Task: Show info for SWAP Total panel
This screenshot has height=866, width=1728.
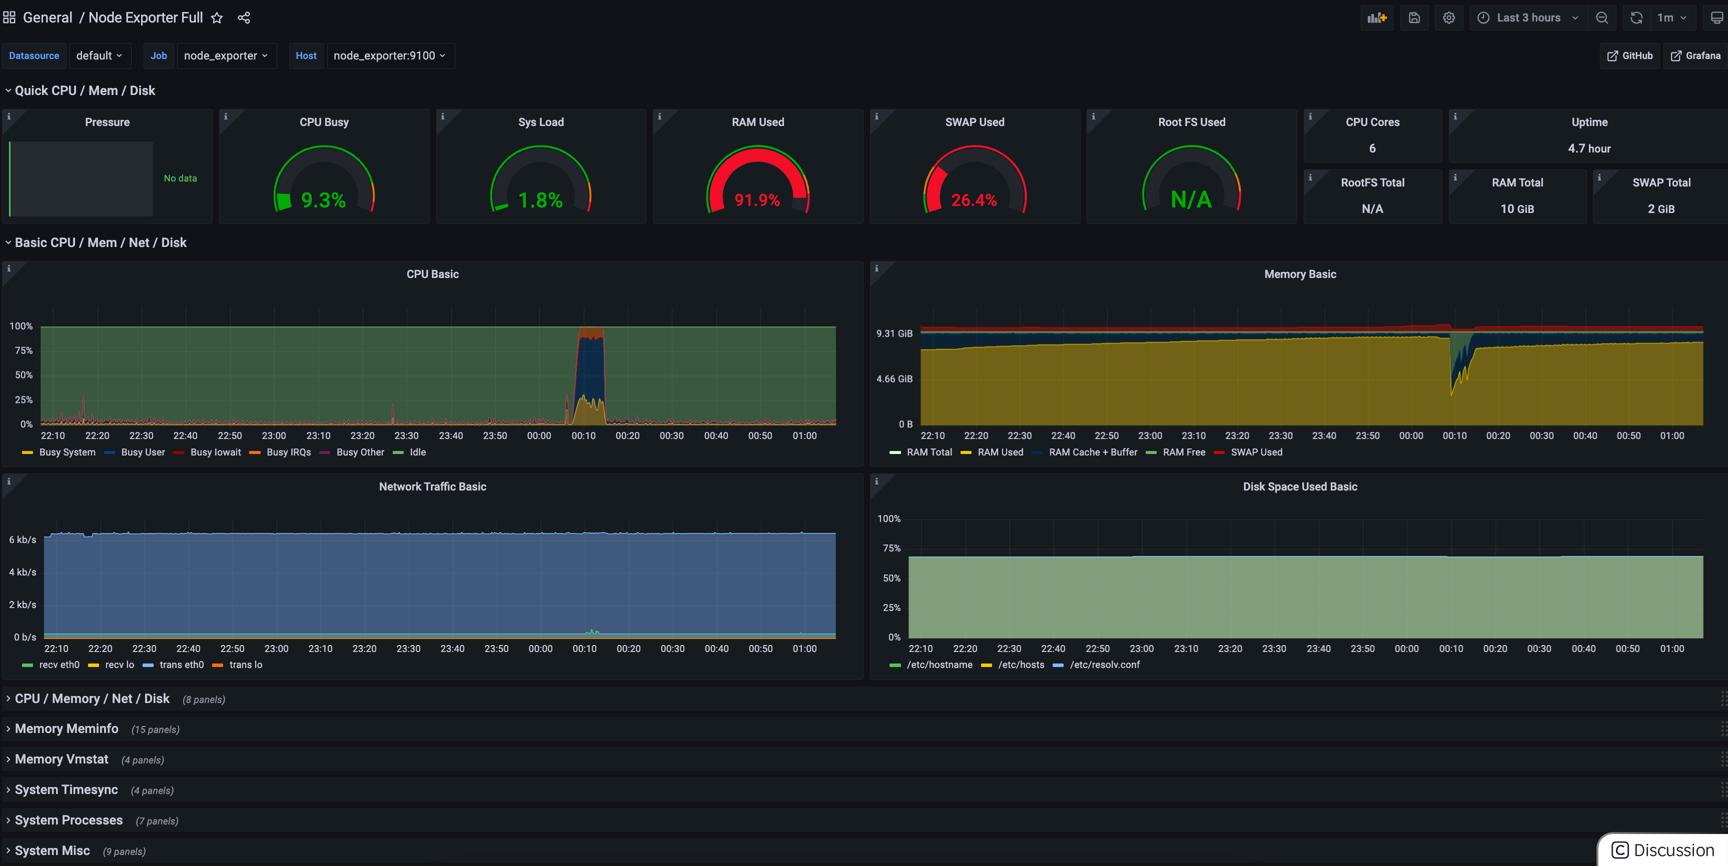Action: [1599, 177]
